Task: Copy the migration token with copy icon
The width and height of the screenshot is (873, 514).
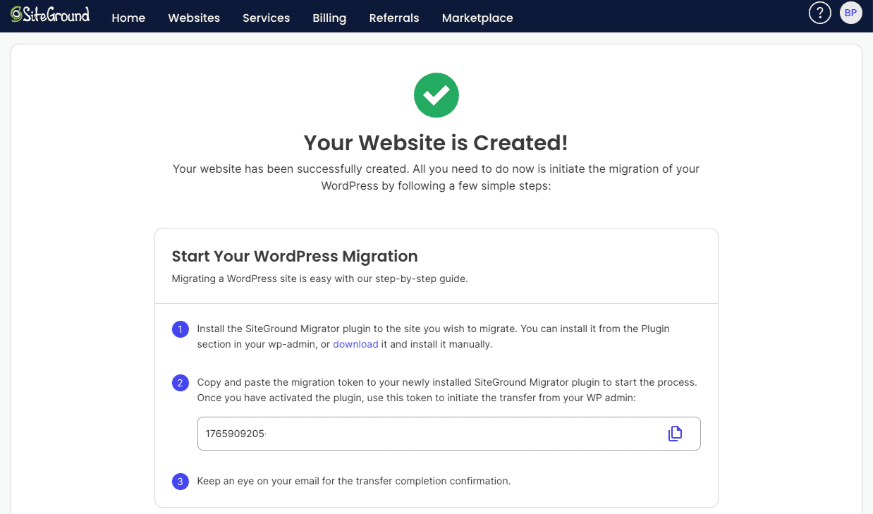Action: coord(675,434)
